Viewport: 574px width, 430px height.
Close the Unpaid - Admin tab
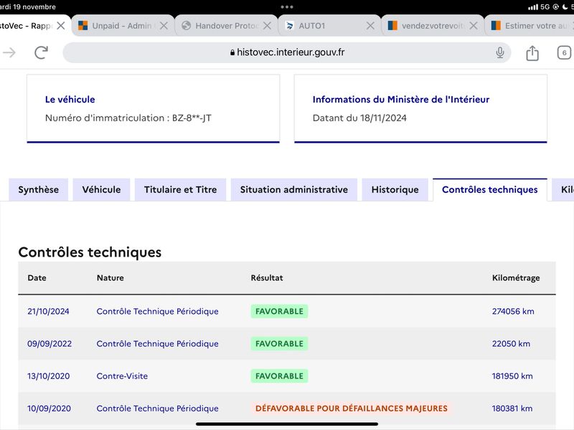[164, 26]
